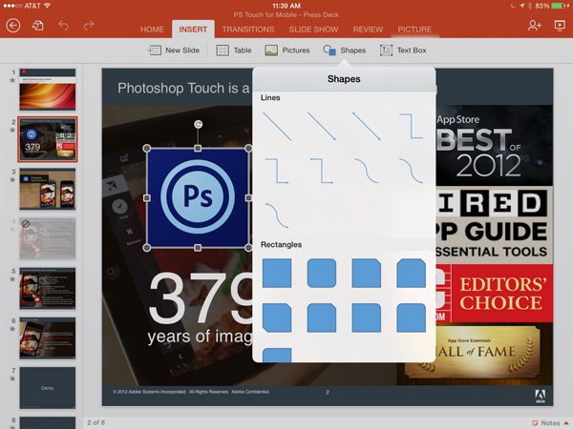Open the share people icon
Screen dimensions: 573x429
click(534, 26)
